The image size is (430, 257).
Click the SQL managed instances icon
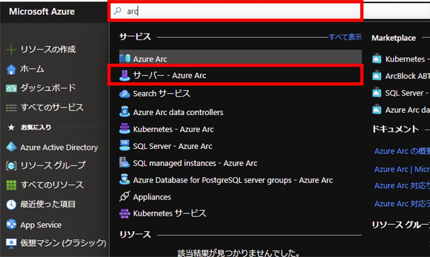[x=125, y=163]
